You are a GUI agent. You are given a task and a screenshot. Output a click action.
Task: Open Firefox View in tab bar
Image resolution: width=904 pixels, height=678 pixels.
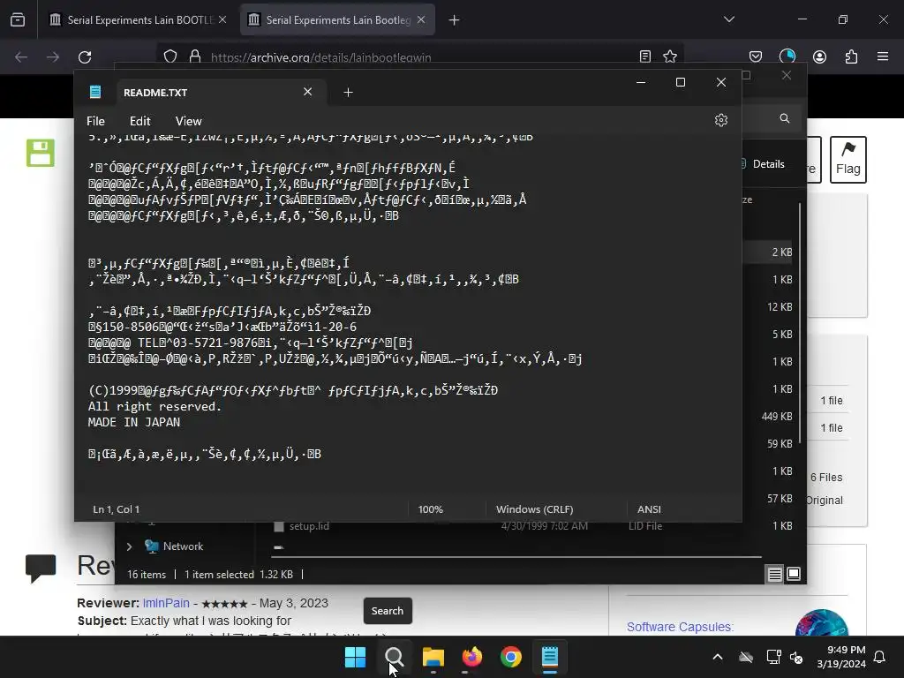[x=18, y=19]
